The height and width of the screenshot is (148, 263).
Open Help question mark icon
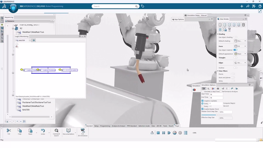click(260, 6)
